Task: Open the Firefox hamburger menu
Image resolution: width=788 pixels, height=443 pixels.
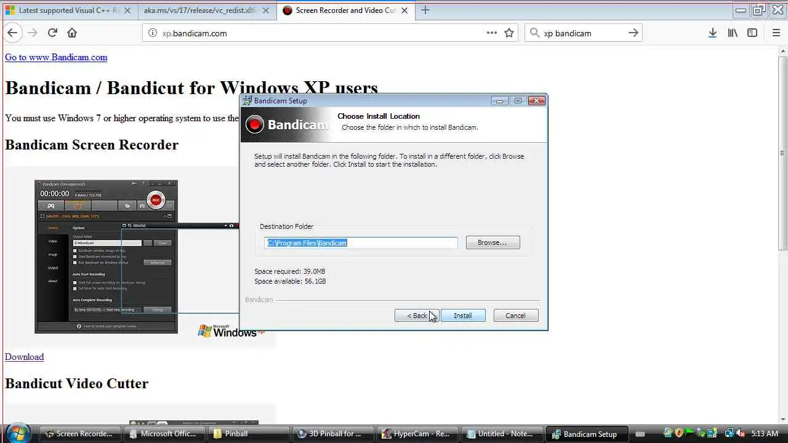Action: pyautogui.click(x=776, y=33)
